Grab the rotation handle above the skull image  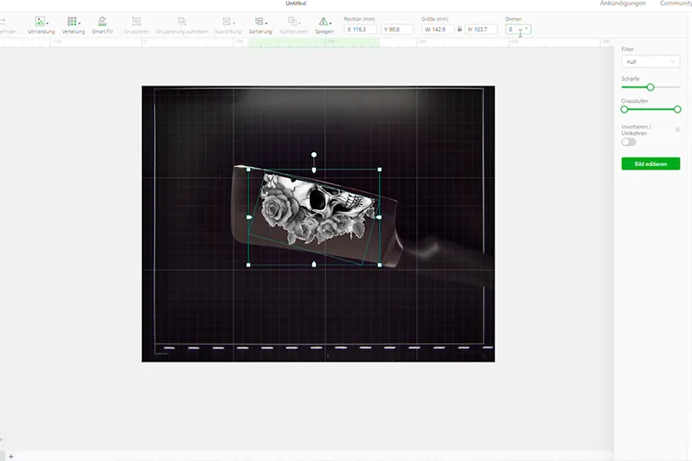314,155
